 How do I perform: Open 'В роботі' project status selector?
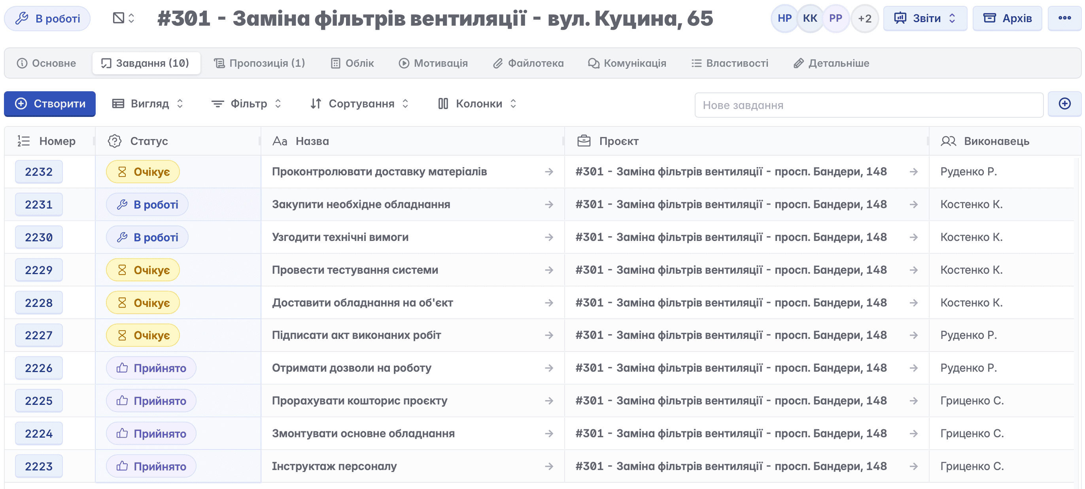47,19
